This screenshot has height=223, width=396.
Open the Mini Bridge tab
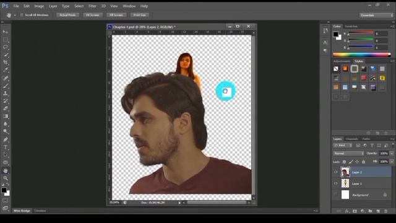[22, 211]
